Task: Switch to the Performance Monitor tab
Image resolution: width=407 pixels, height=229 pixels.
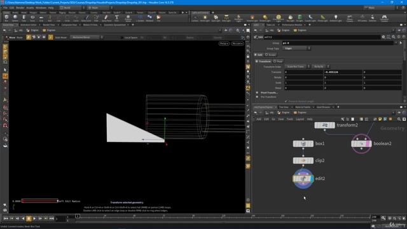Action: pos(292,25)
